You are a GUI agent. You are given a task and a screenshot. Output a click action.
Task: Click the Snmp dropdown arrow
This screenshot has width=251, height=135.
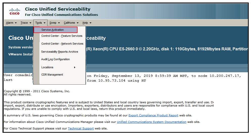click(x=59, y=23)
